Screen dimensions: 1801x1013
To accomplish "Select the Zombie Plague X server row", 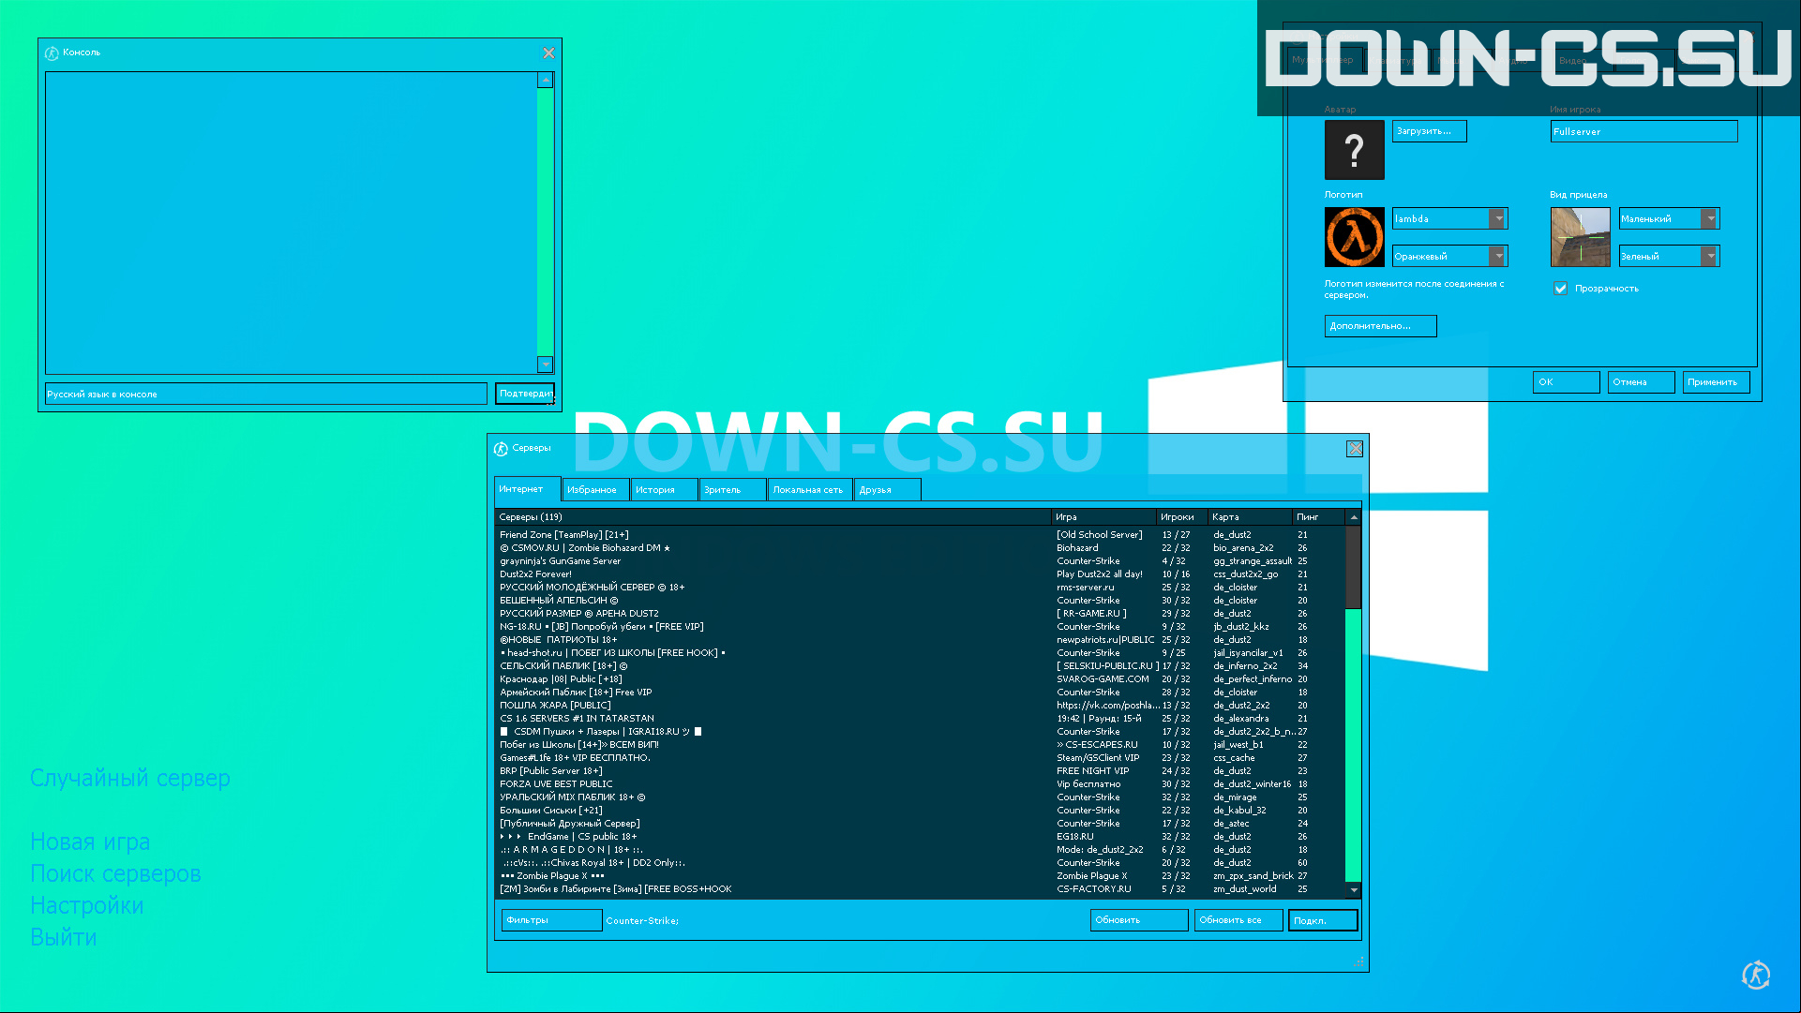I will tap(921, 876).
